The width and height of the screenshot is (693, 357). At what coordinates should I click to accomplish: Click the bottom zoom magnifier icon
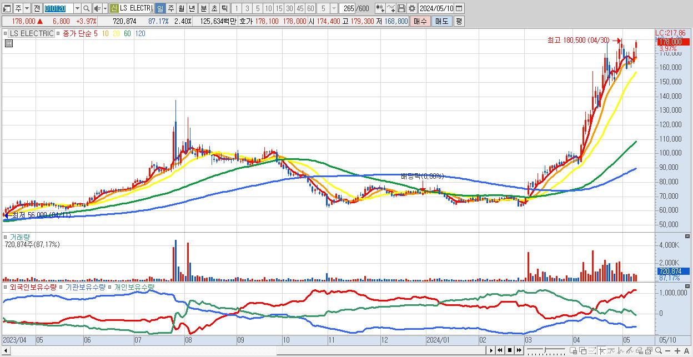pos(659,350)
